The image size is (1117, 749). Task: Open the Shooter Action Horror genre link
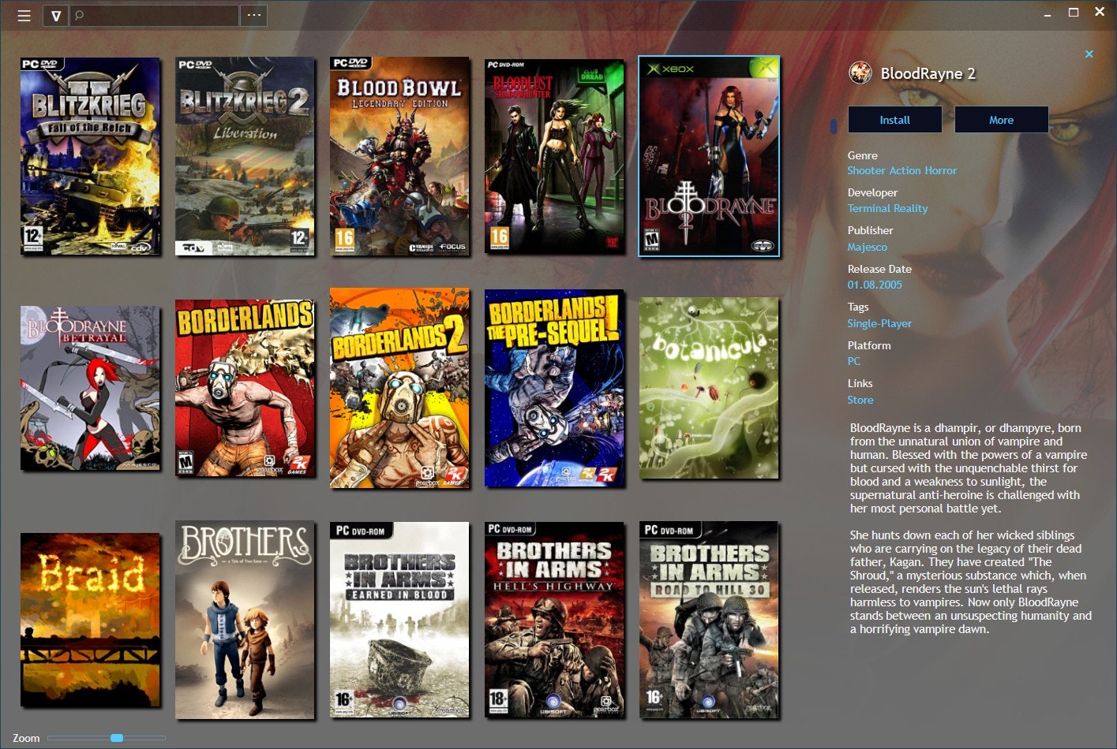[x=902, y=170]
